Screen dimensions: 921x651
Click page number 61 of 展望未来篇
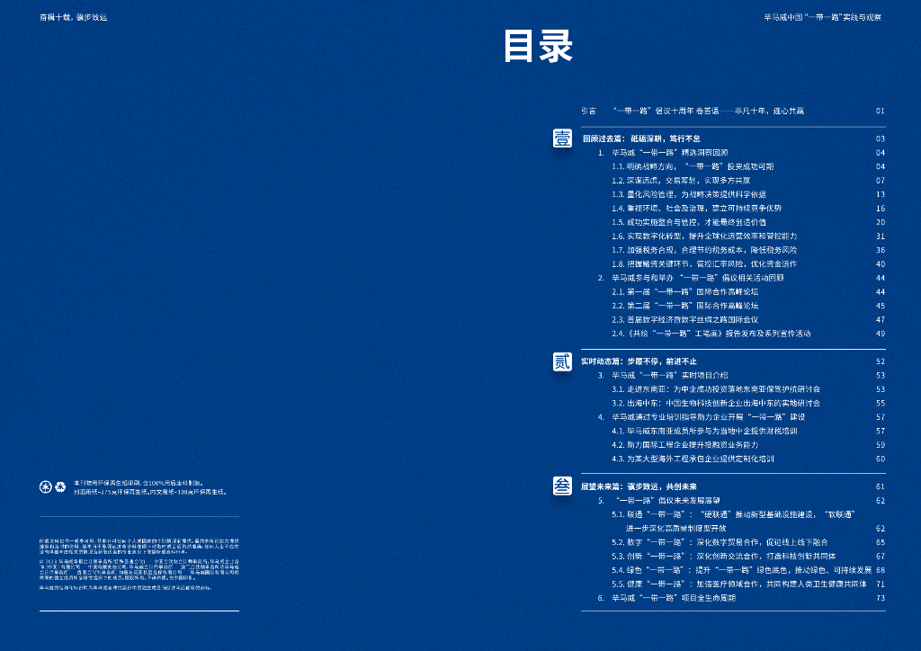880,486
